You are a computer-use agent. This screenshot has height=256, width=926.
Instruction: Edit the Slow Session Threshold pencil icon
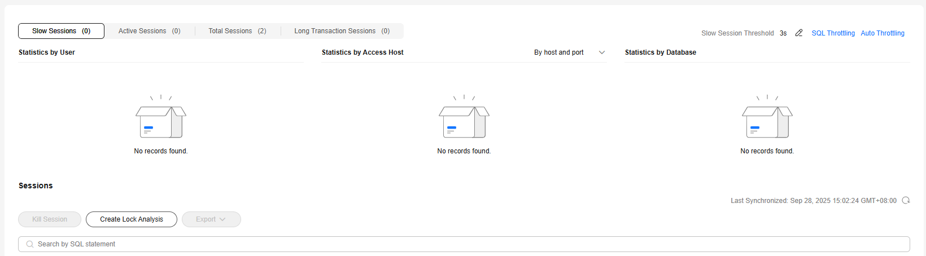[x=798, y=33]
